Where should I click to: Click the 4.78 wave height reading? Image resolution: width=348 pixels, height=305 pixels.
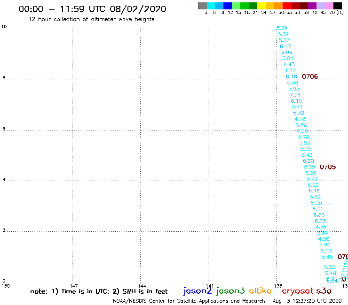300,119
